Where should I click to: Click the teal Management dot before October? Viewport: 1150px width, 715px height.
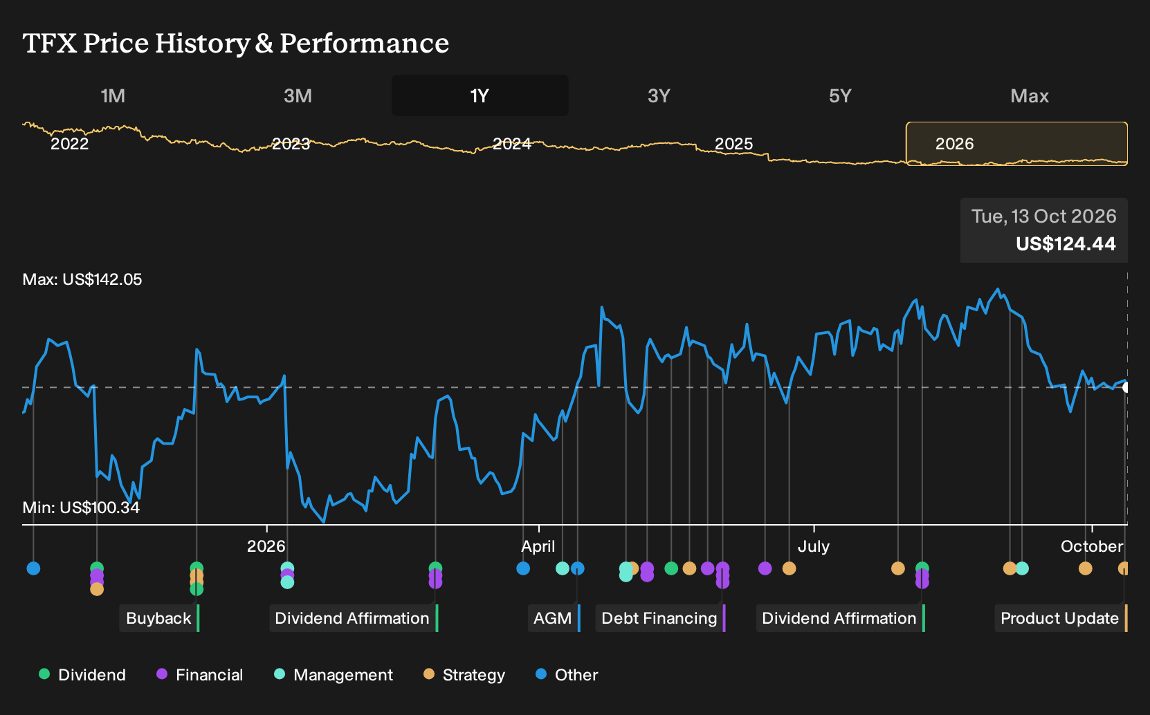[x=1022, y=568]
